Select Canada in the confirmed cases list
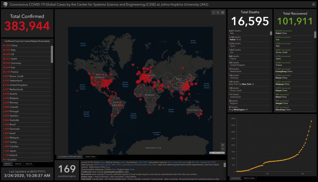Screen dimensions: 318x182 pyautogui.click(x=26, y=107)
